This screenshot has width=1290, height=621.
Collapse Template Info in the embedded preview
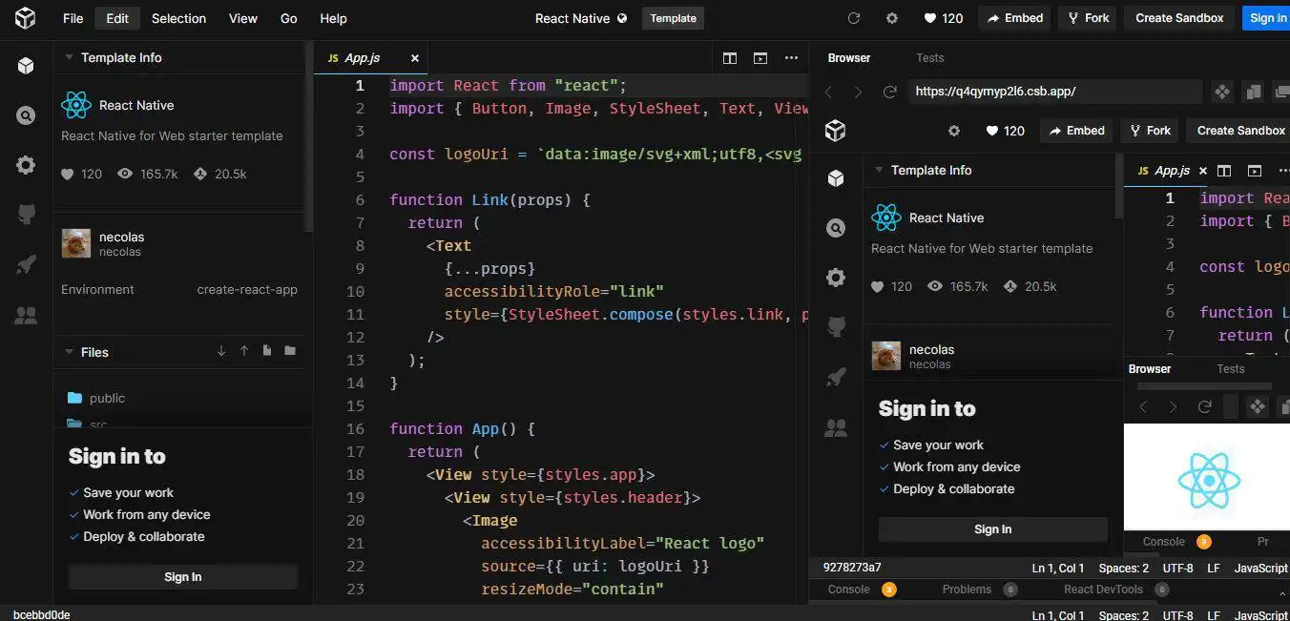[879, 170]
